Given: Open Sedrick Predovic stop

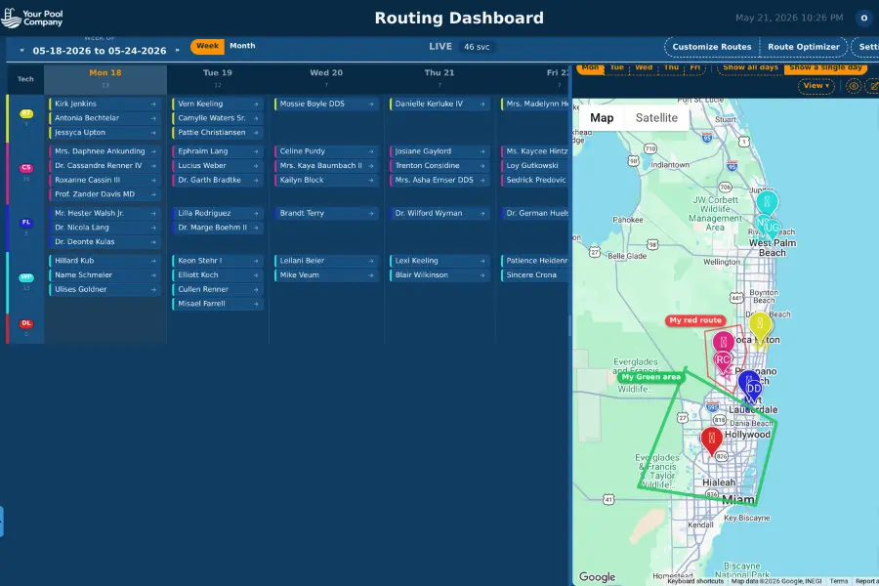Looking at the screenshot, I should pyautogui.click(x=535, y=180).
